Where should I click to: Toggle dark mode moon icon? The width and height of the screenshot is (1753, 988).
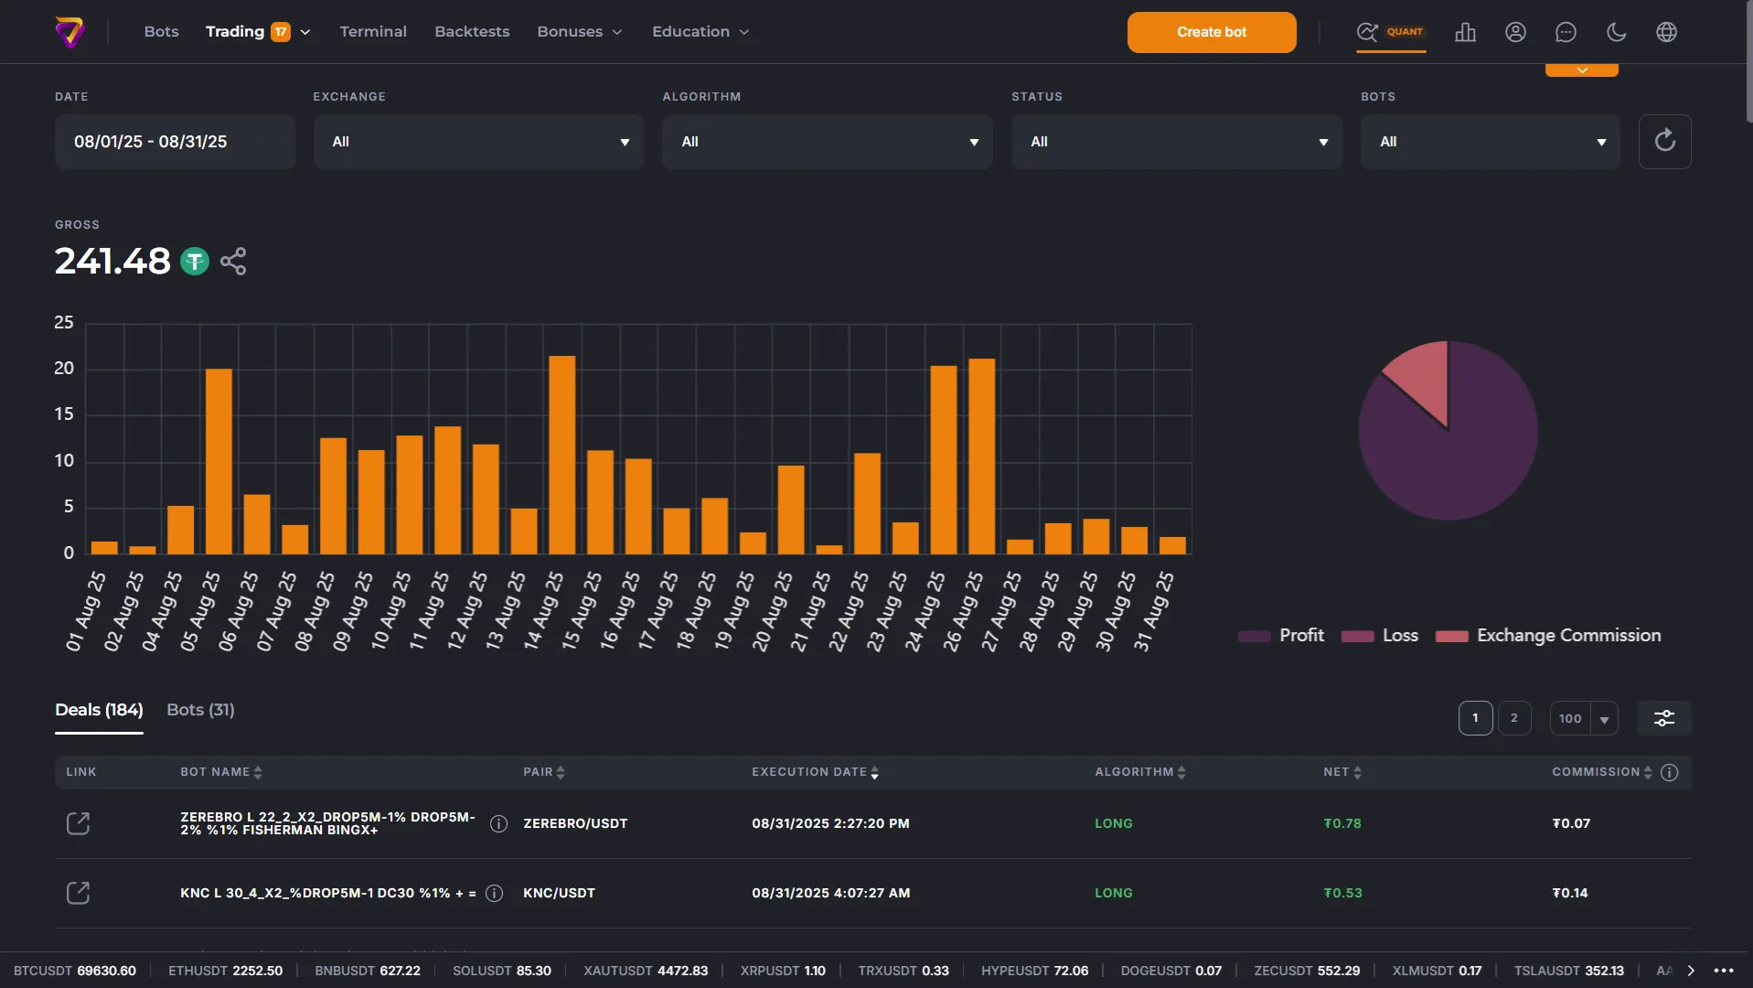[1616, 32]
